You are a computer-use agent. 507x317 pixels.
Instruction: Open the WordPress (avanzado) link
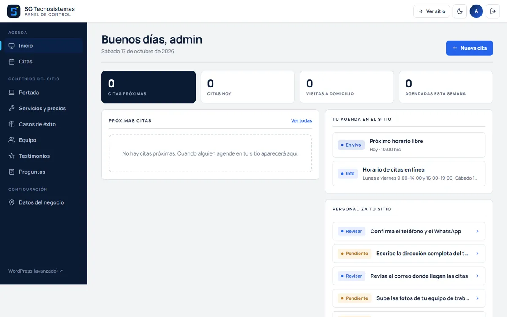tap(35, 271)
